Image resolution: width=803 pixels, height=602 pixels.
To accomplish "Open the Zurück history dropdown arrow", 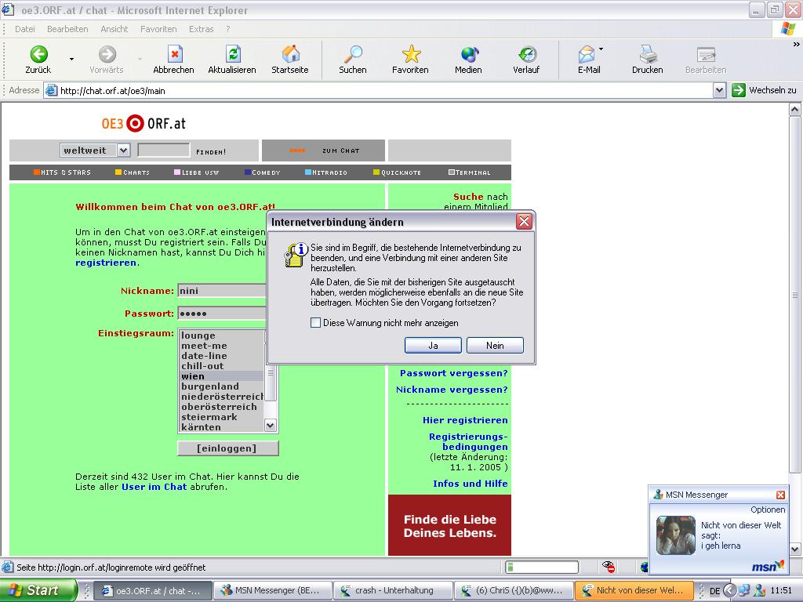I will (x=71, y=59).
